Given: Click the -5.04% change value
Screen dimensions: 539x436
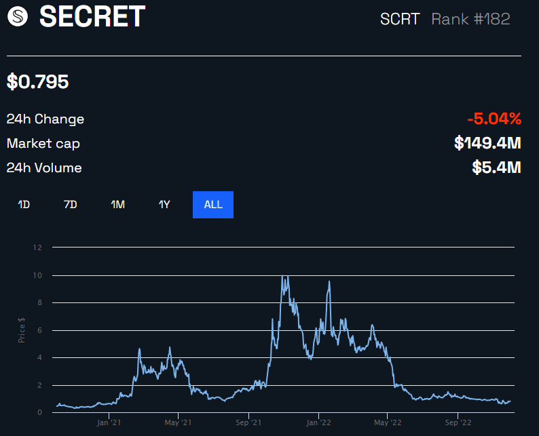Looking at the screenshot, I should [494, 119].
